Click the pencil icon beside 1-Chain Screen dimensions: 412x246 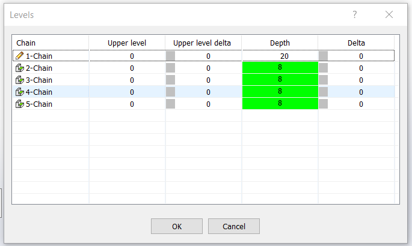(x=20, y=56)
